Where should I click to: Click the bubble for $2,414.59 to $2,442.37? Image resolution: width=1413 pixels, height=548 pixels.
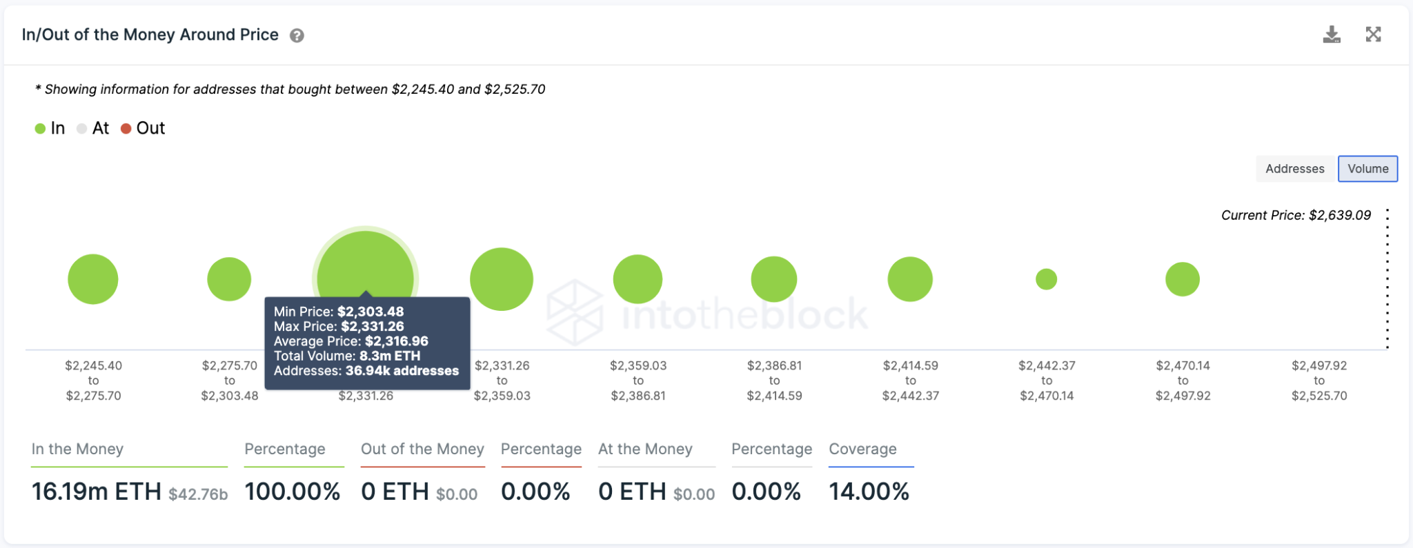910,279
